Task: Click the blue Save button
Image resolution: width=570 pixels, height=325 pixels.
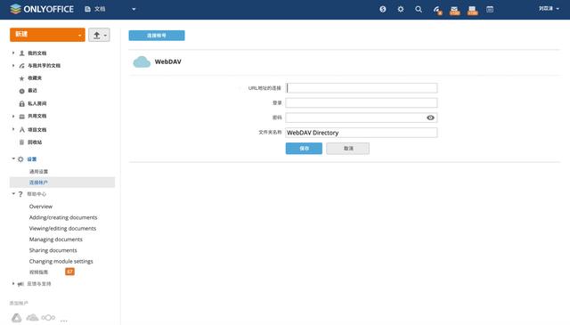Action: click(x=304, y=149)
